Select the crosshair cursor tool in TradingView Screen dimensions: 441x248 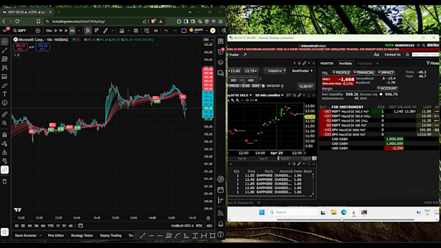(5, 41)
